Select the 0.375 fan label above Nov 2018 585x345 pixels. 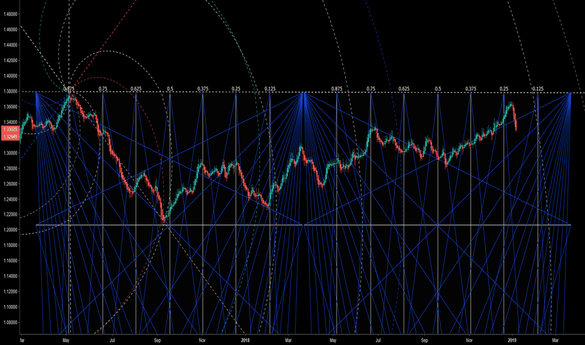pyautogui.click(x=471, y=89)
